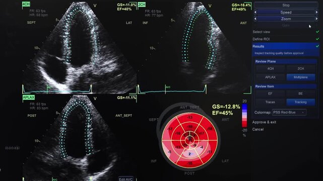Click the ANT_SEPT label on bull's-eye
323x181 pixels.
click(189, 107)
